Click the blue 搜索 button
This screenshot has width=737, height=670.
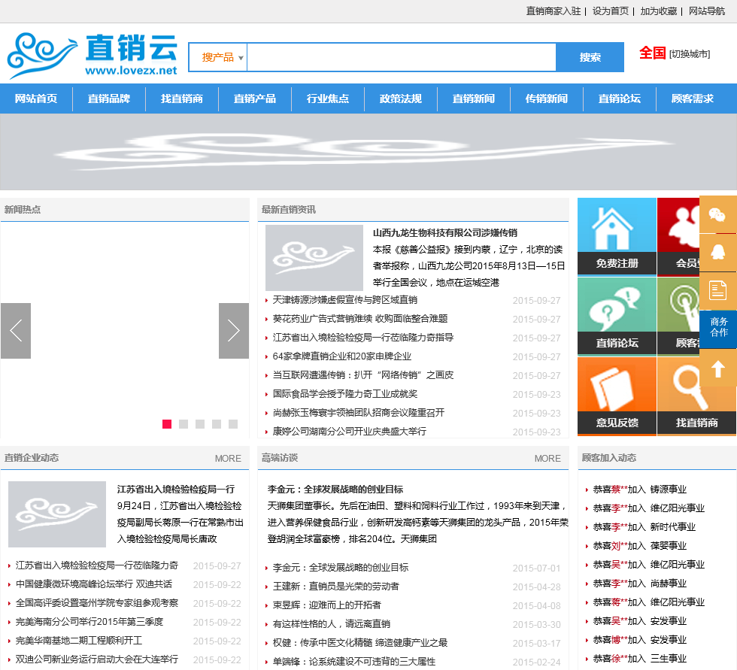coord(590,57)
